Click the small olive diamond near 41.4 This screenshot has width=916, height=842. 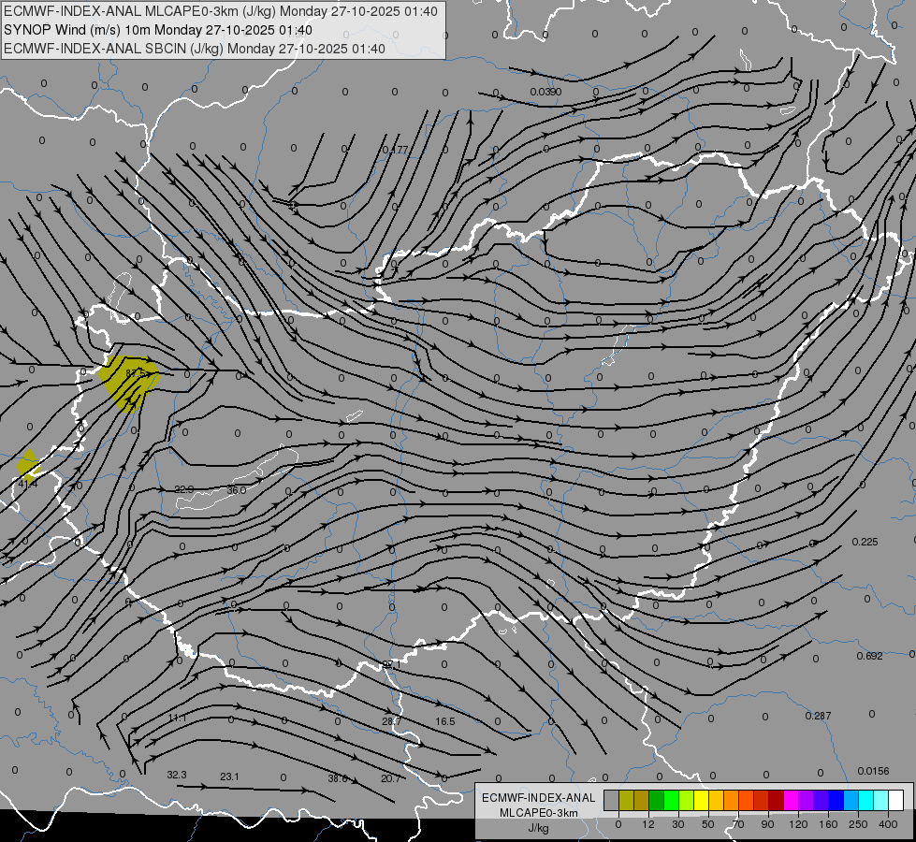pyautogui.click(x=27, y=465)
